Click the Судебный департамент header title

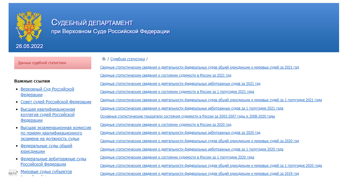pyautogui.click(x=92, y=23)
